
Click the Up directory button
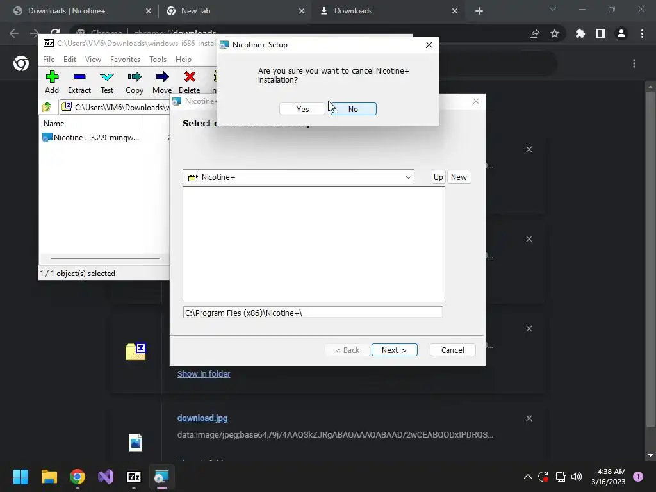click(438, 177)
